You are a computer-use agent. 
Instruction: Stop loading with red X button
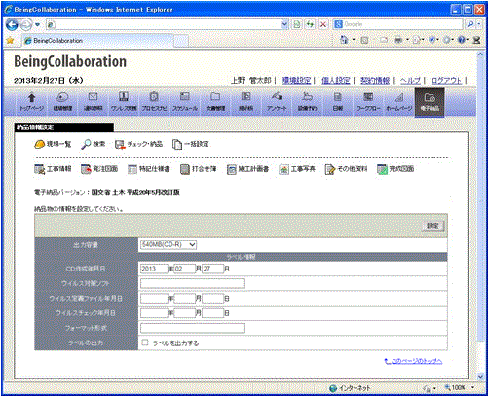(323, 24)
